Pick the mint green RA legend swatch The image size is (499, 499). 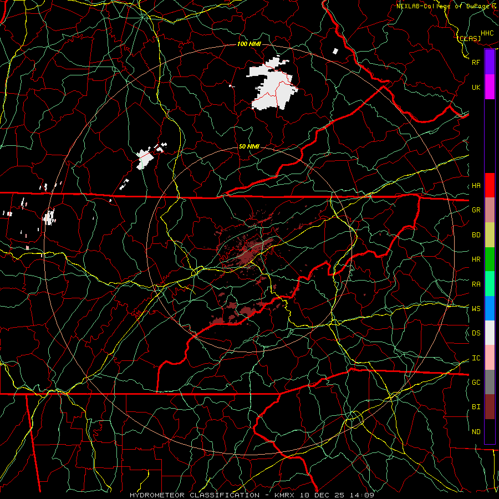[x=490, y=284]
